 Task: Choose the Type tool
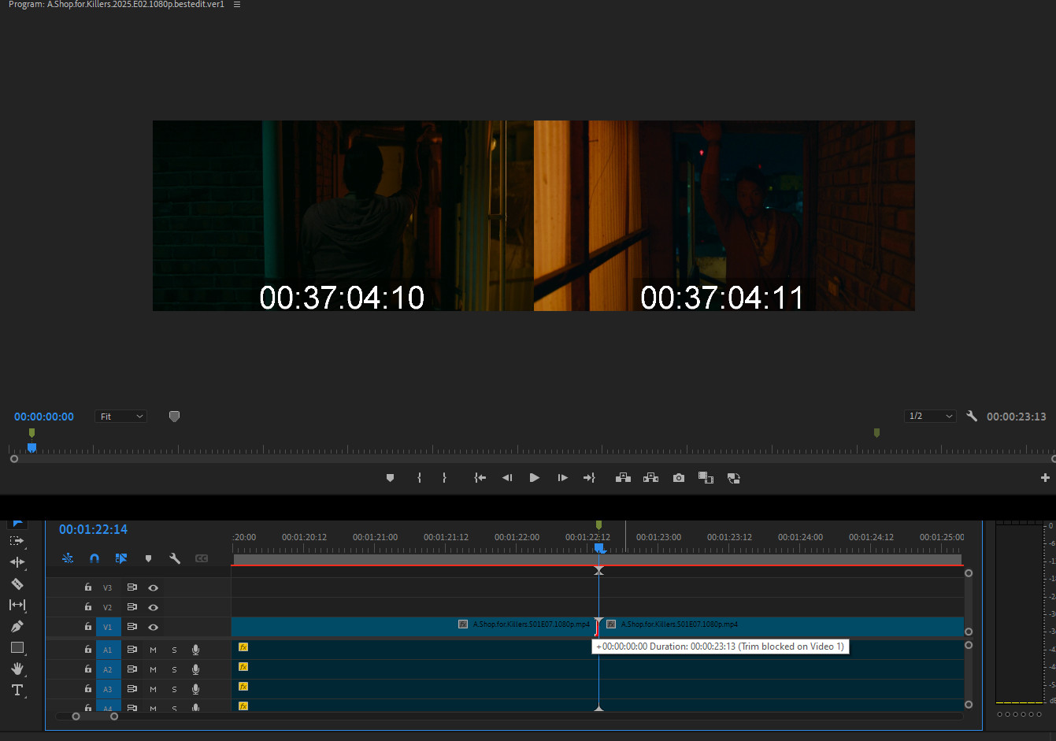[x=17, y=691]
